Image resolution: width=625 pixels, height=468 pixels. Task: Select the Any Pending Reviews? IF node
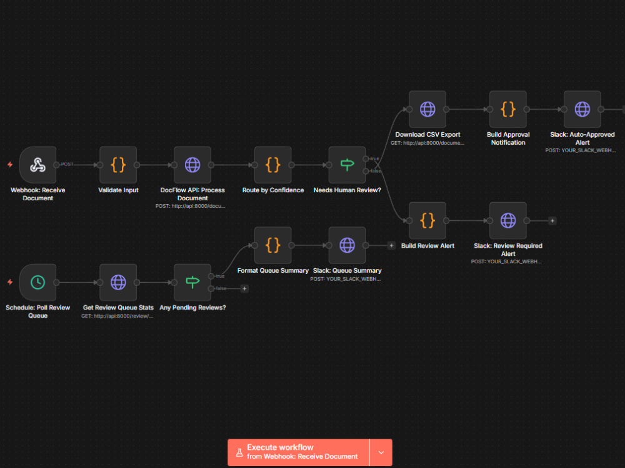(x=192, y=283)
